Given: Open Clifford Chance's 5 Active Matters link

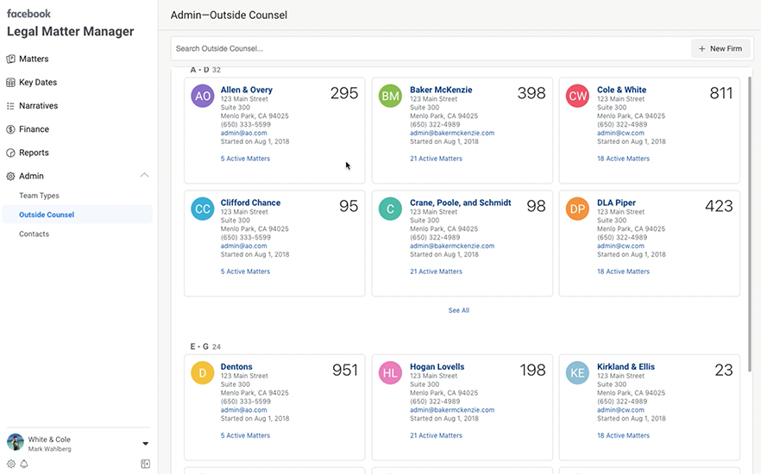Looking at the screenshot, I should click(x=245, y=271).
